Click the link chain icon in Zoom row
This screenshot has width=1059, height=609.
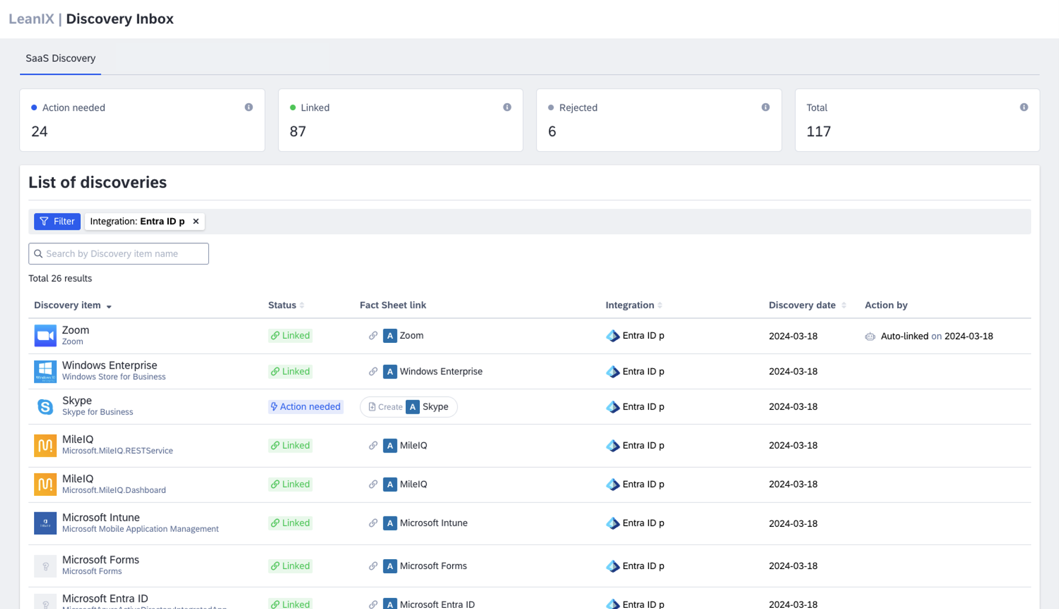(x=373, y=336)
